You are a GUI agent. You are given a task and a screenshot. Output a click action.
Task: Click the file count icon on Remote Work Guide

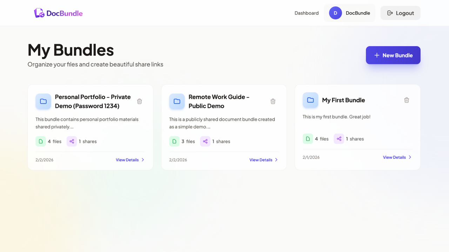174,141
